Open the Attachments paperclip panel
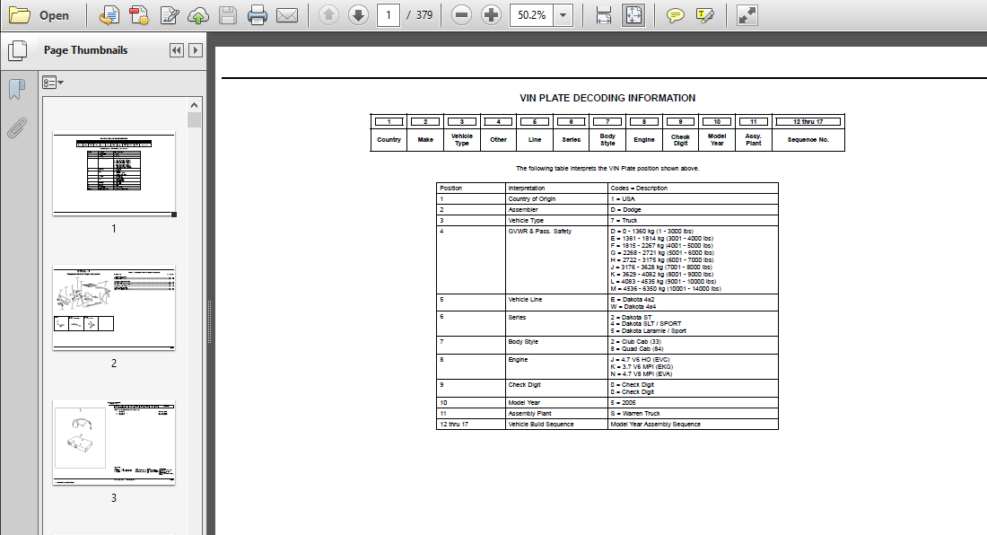Image resolution: width=987 pixels, height=535 pixels. 17,128
